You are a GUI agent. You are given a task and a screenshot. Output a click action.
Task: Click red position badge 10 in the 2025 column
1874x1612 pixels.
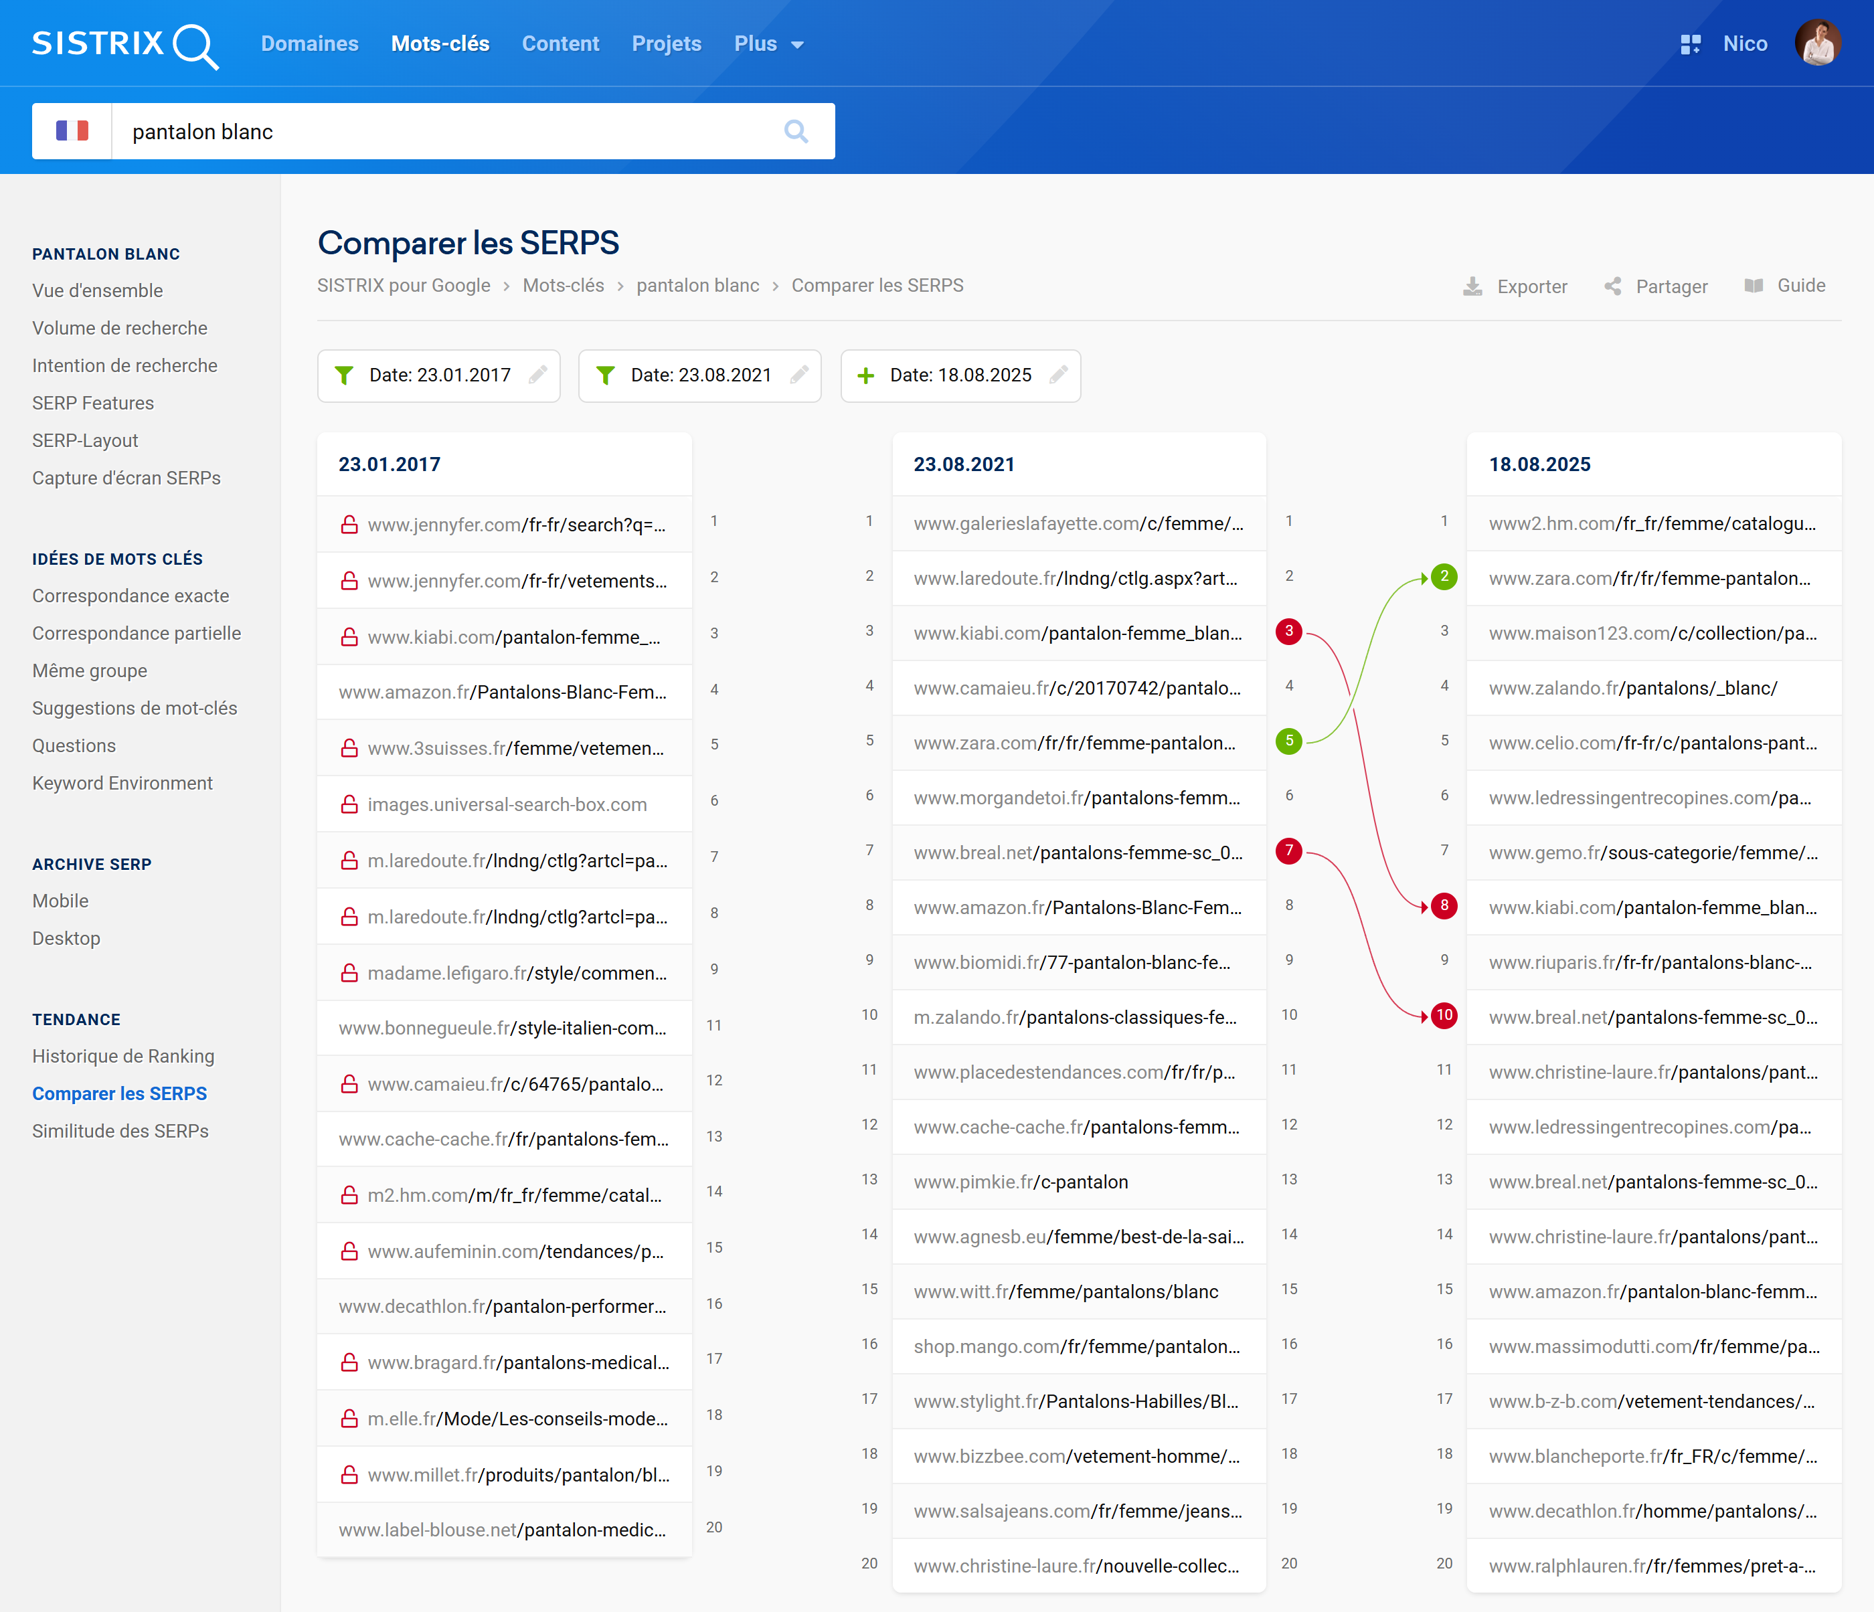click(x=1444, y=1015)
